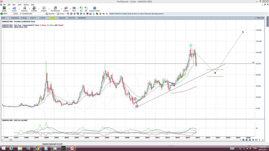Step chart left with bottom arrow

[x=259, y=140]
